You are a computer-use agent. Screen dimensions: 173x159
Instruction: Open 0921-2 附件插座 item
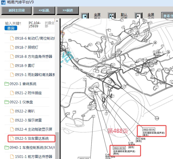click(x=28, y=93)
